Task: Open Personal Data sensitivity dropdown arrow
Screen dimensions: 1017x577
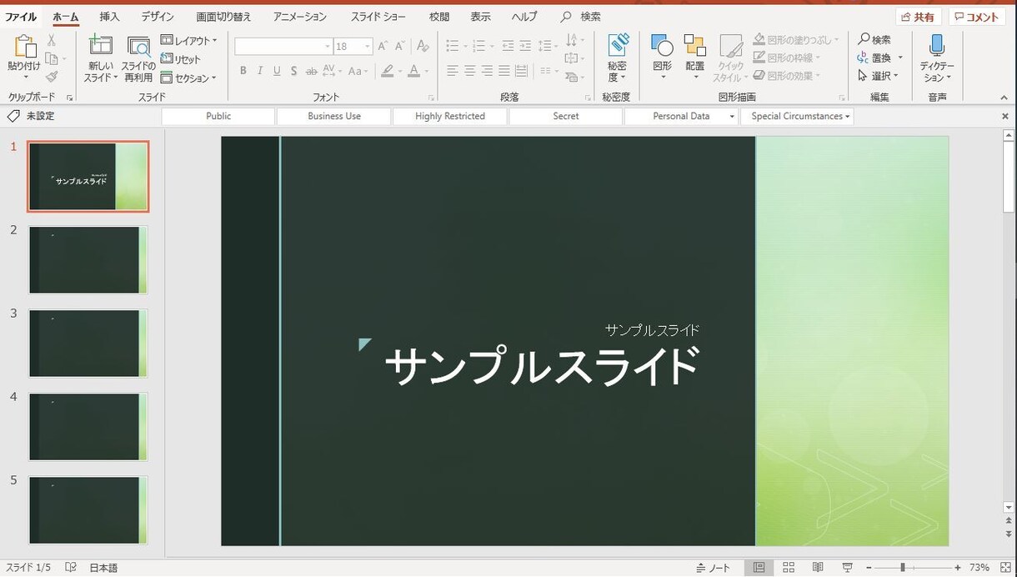Action: point(732,117)
